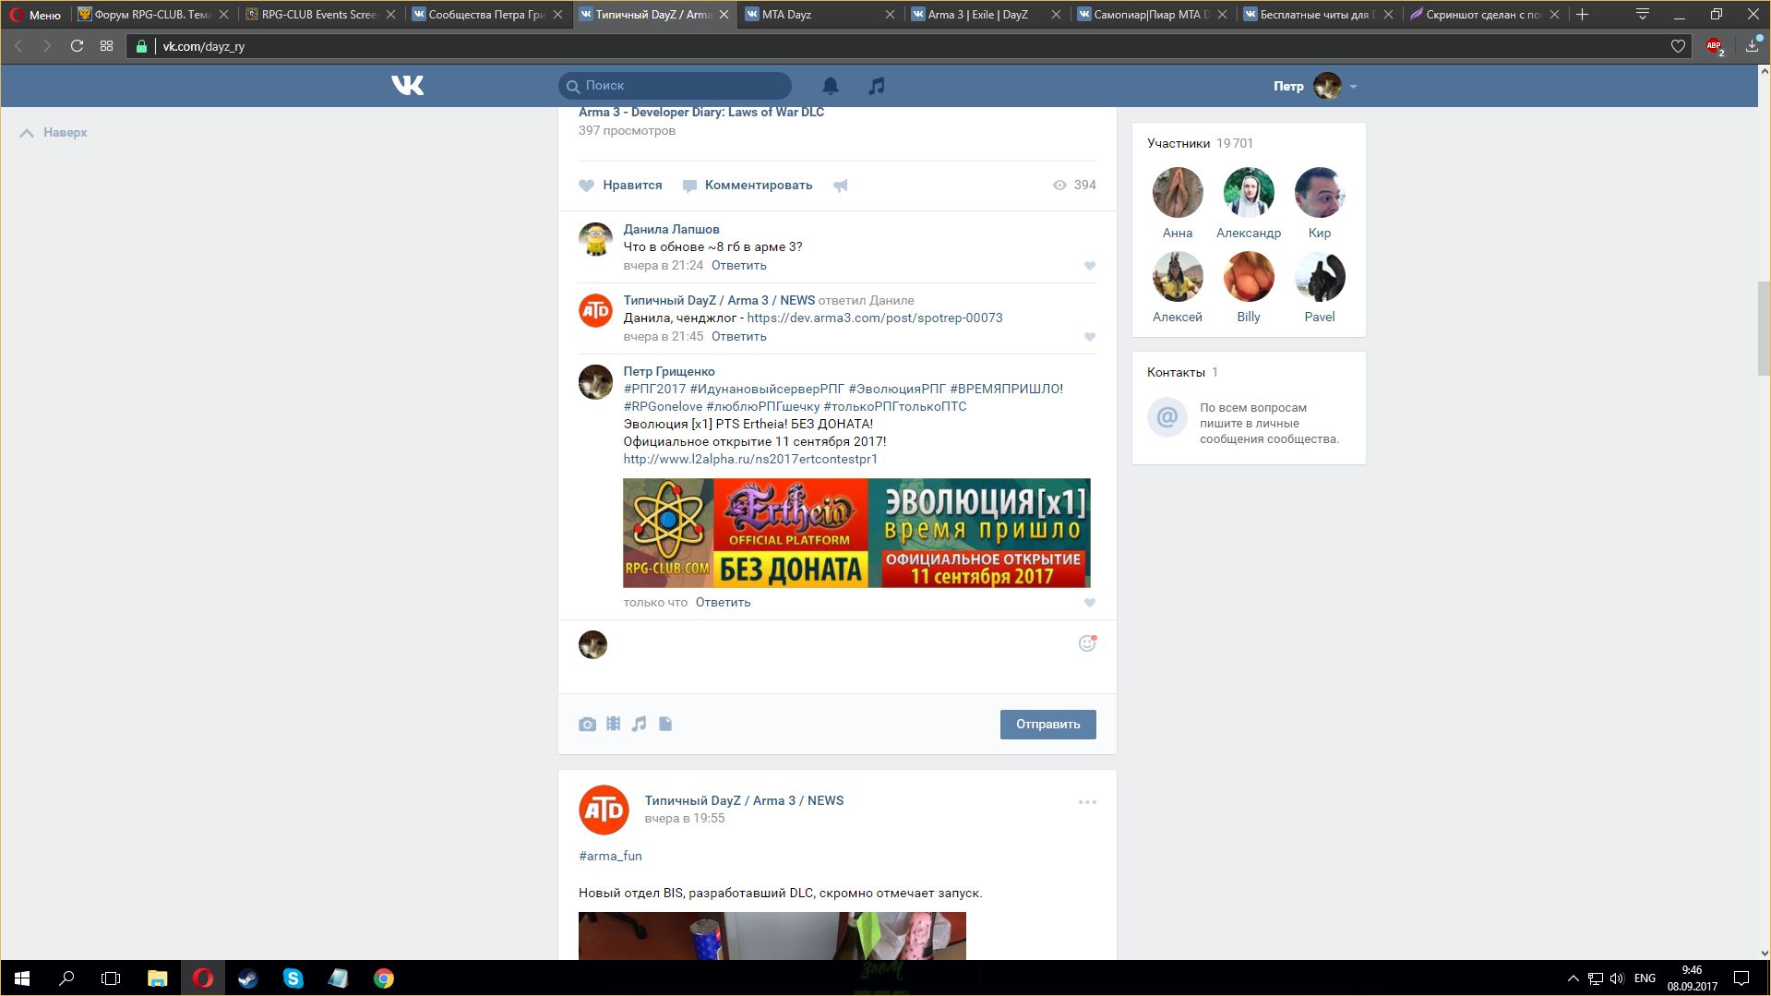Open Данила Лапшов's profile name

(x=671, y=230)
